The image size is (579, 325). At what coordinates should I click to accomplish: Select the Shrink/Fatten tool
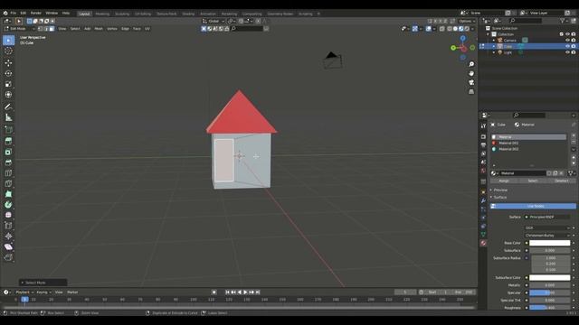click(x=8, y=237)
